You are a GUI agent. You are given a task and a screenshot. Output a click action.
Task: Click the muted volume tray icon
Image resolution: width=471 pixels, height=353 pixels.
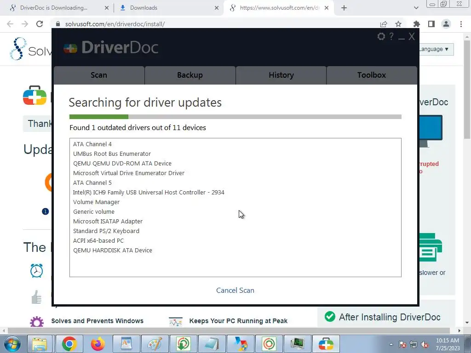pyautogui.click(x=425, y=344)
